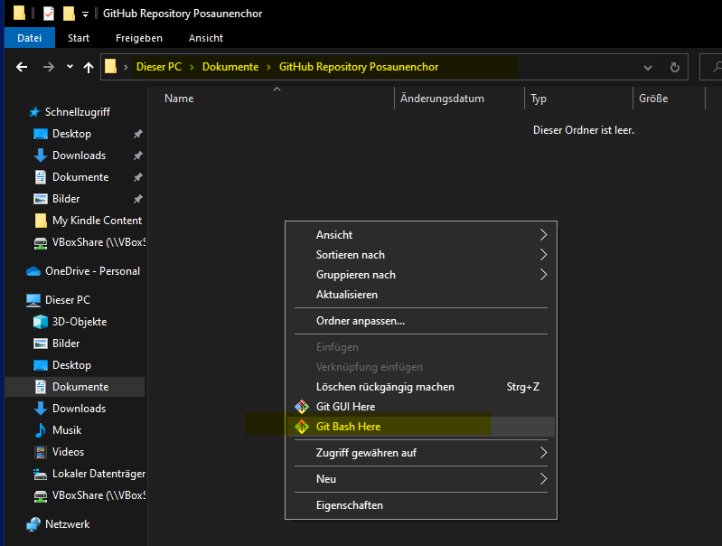722x546 pixels.
Task: Click the 3D-Objekte cube icon
Action: 41,322
